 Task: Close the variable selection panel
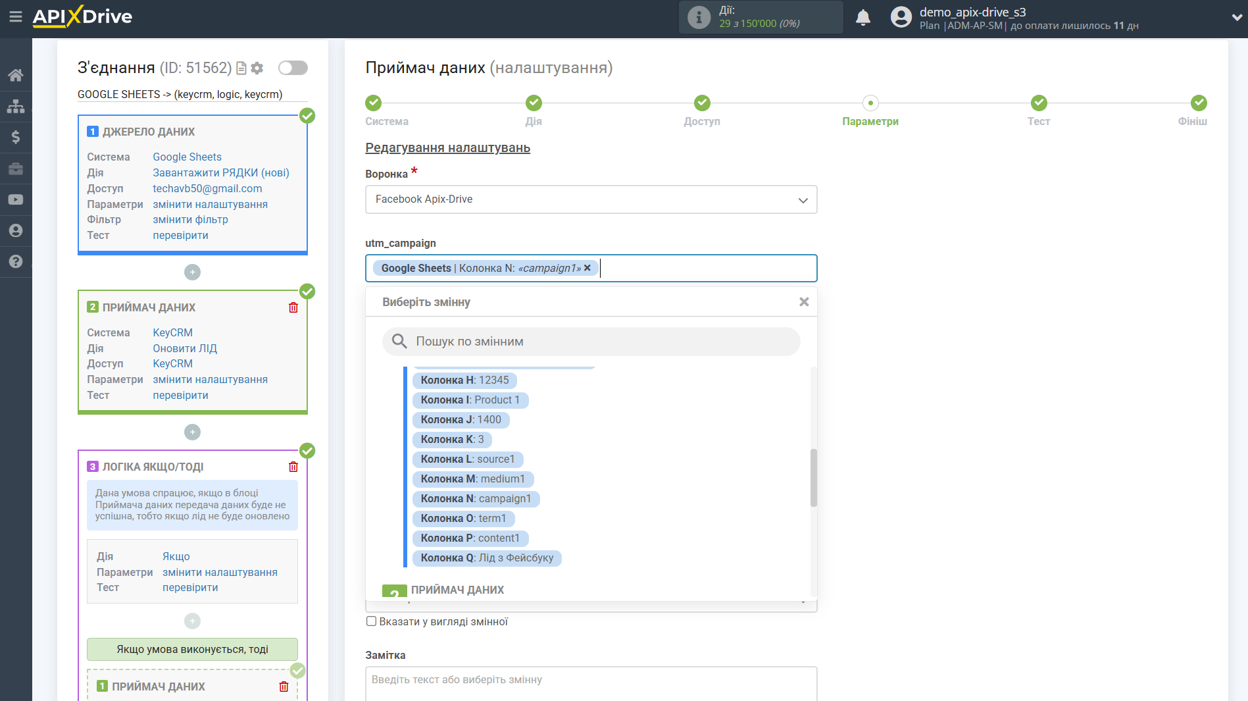(x=804, y=302)
